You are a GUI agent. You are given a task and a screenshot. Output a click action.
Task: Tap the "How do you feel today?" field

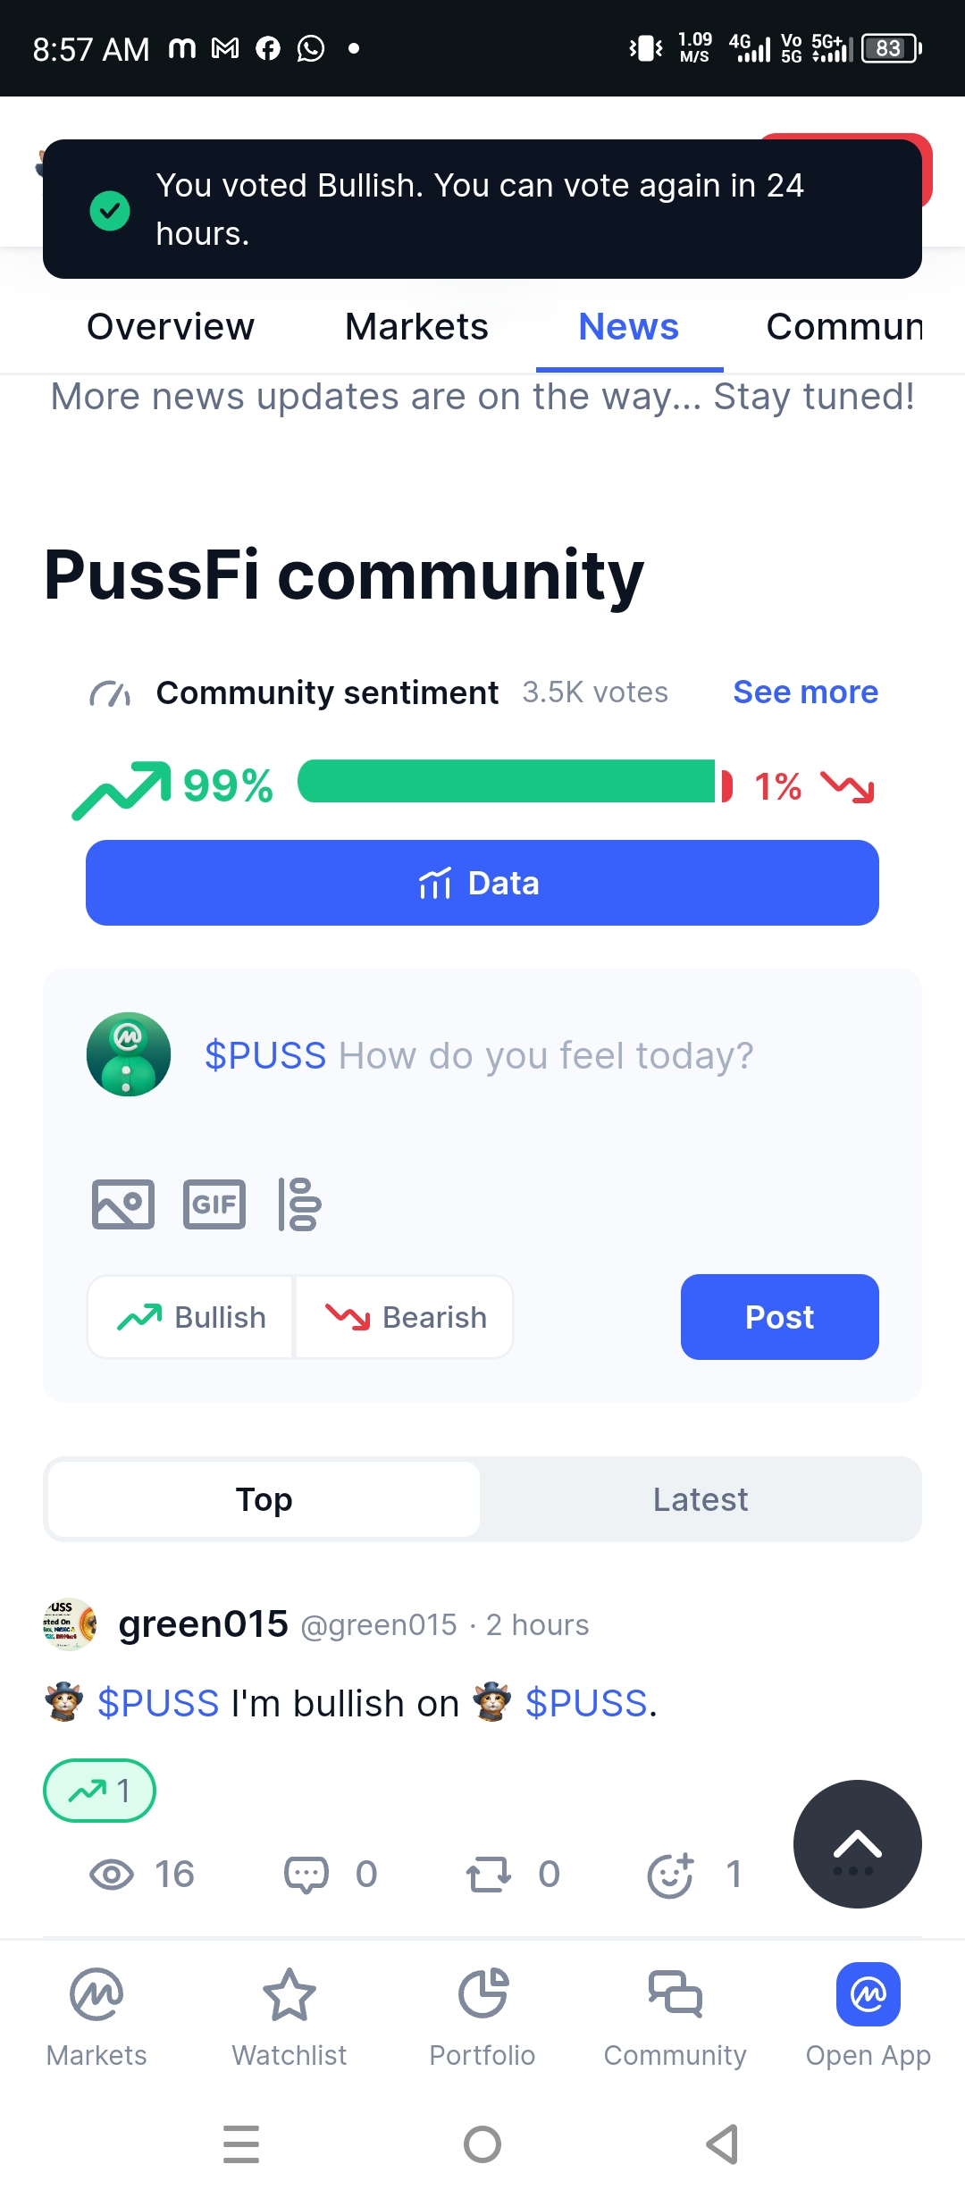pyautogui.click(x=545, y=1056)
